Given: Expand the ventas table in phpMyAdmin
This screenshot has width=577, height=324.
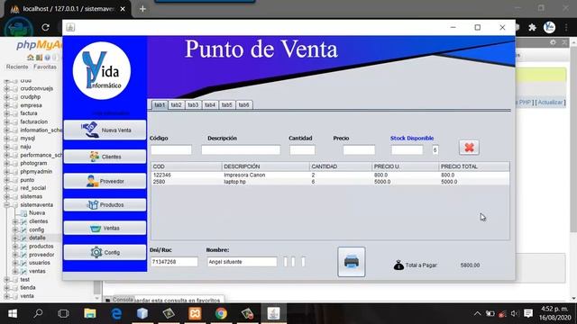Looking at the screenshot, I should tap(15, 272).
